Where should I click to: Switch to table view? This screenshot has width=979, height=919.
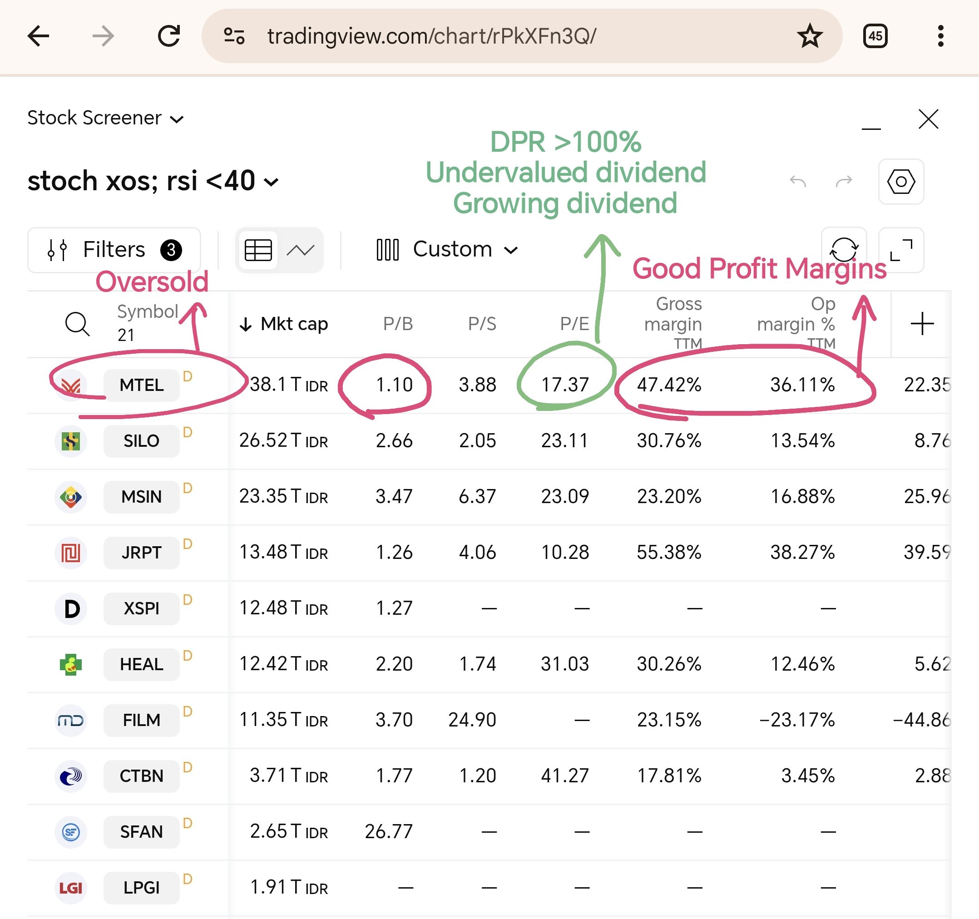pyautogui.click(x=258, y=250)
